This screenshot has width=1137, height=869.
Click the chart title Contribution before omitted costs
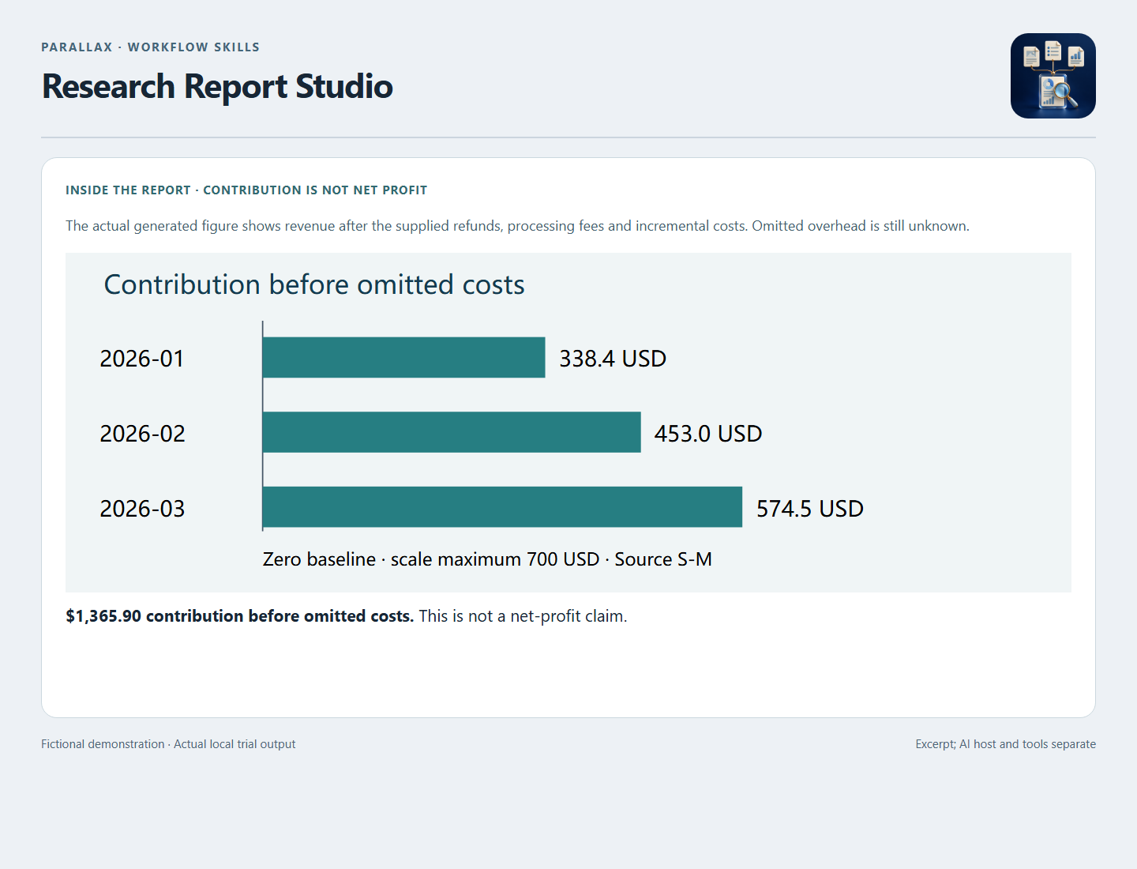pyautogui.click(x=314, y=284)
